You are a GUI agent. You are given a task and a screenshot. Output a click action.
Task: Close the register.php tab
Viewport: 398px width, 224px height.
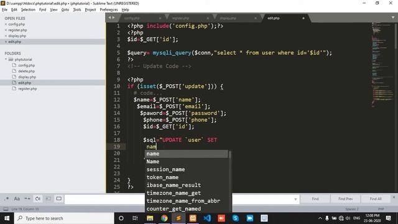[208, 18]
